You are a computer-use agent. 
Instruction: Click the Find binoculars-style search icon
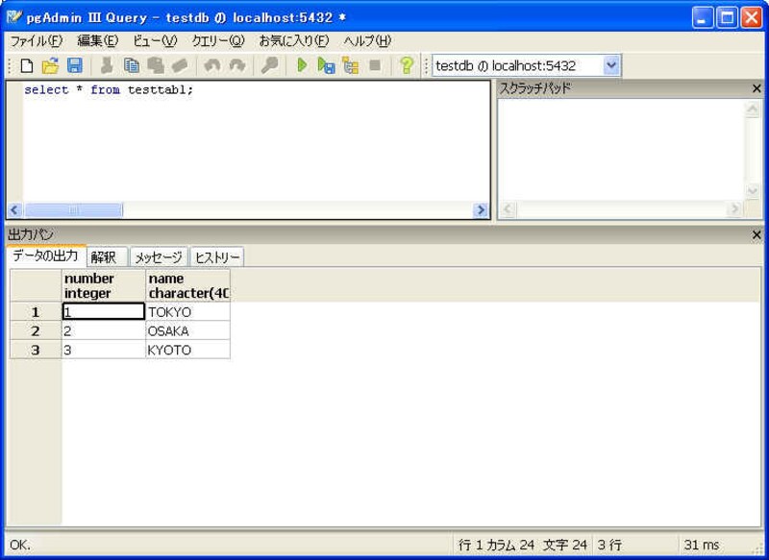(270, 66)
